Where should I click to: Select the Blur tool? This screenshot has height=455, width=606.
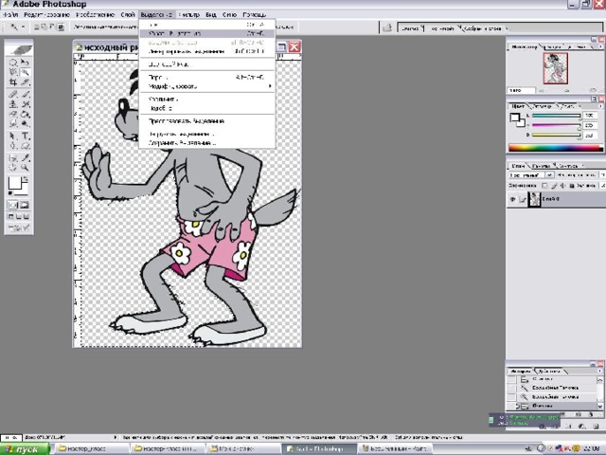13,124
